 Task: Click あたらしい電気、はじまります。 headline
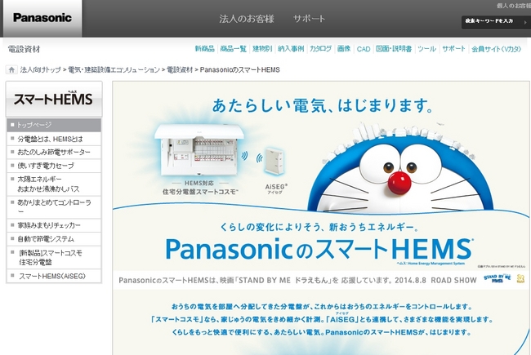pyautogui.click(x=323, y=105)
